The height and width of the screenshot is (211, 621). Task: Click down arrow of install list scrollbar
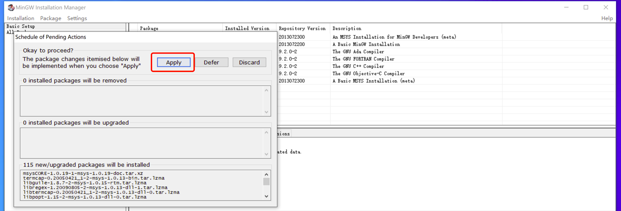coord(266,196)
